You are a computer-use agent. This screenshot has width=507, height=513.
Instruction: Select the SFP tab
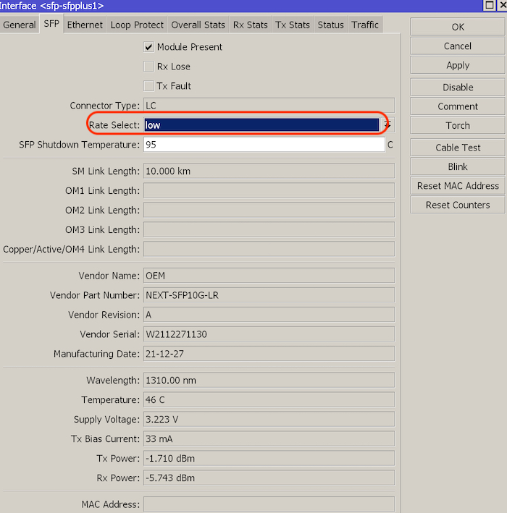tap(51, 24)
